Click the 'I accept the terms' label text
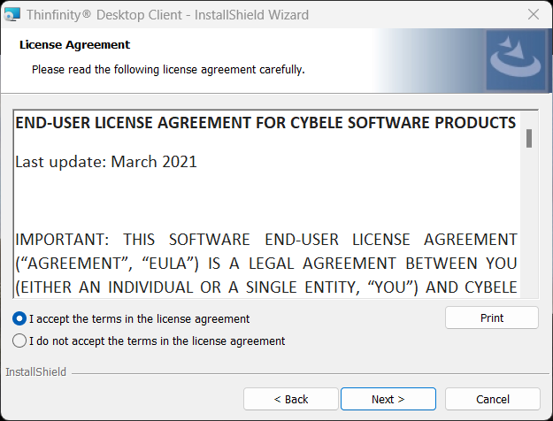The width and height of the screenshot is (553, 421). (139, 318)
